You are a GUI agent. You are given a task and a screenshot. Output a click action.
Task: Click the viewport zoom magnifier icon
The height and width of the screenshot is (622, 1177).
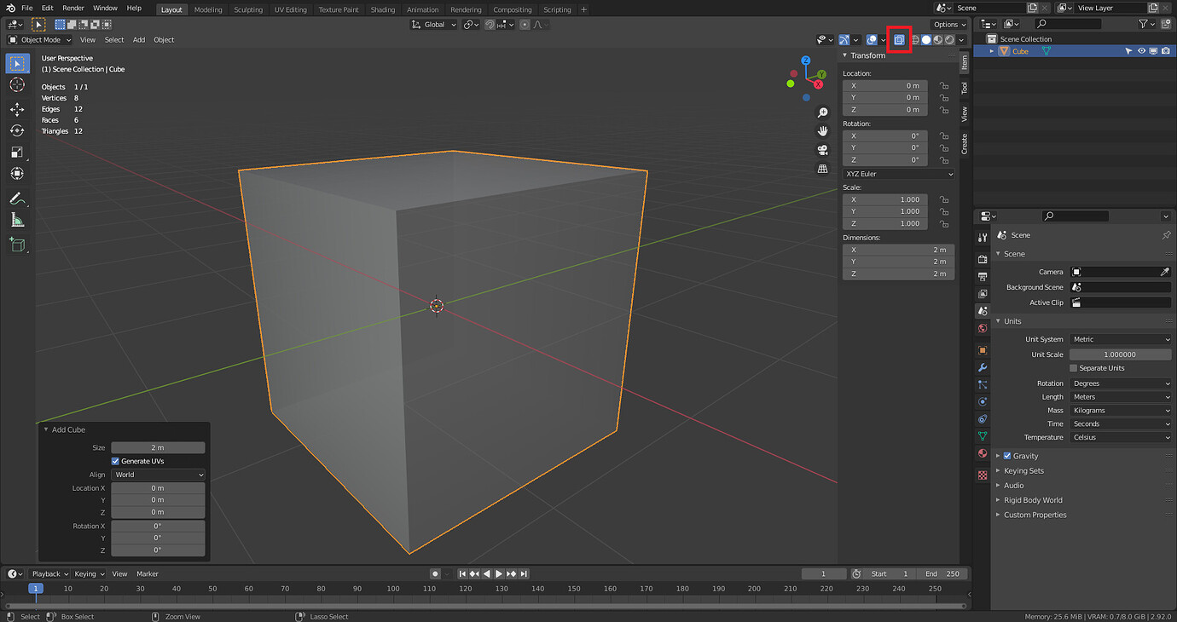[x=822, y=112]
